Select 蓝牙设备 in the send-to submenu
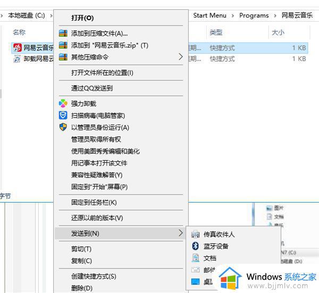Screen dimensions: 319x293 pyautogui.click(x=216, y=246)
